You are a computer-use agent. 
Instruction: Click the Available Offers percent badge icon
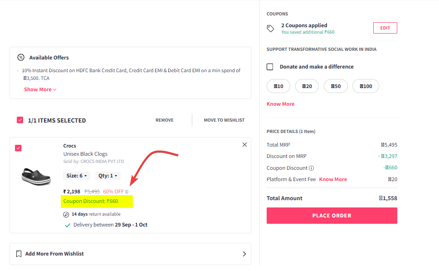click(x=21, y=58)
